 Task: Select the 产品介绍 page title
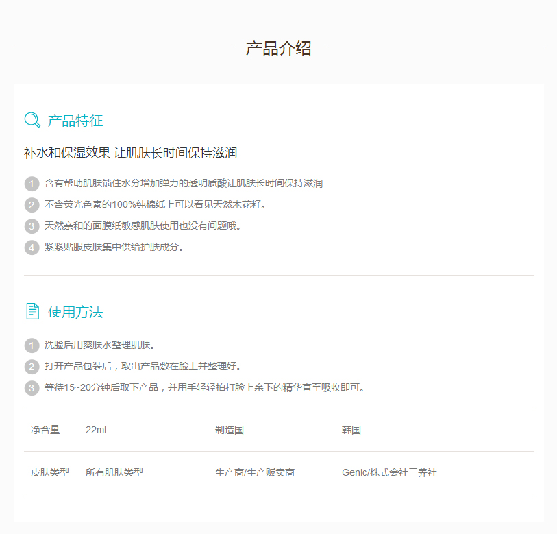(278, 49)
